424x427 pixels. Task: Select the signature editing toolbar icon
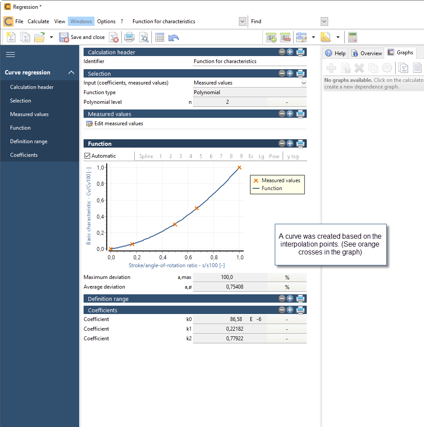[x=301, y=37]
